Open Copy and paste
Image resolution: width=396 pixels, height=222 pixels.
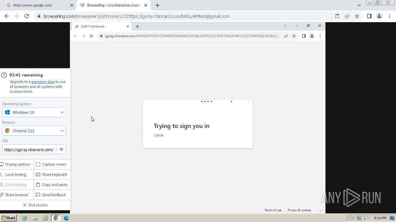point(52,185)
